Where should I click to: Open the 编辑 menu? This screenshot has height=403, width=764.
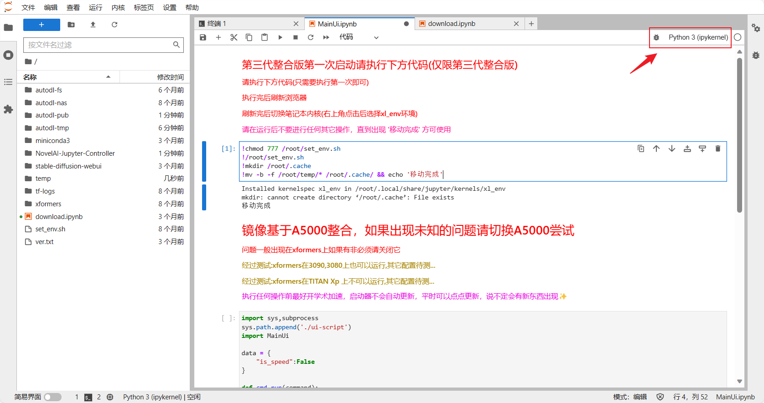[x=51, y=7]
